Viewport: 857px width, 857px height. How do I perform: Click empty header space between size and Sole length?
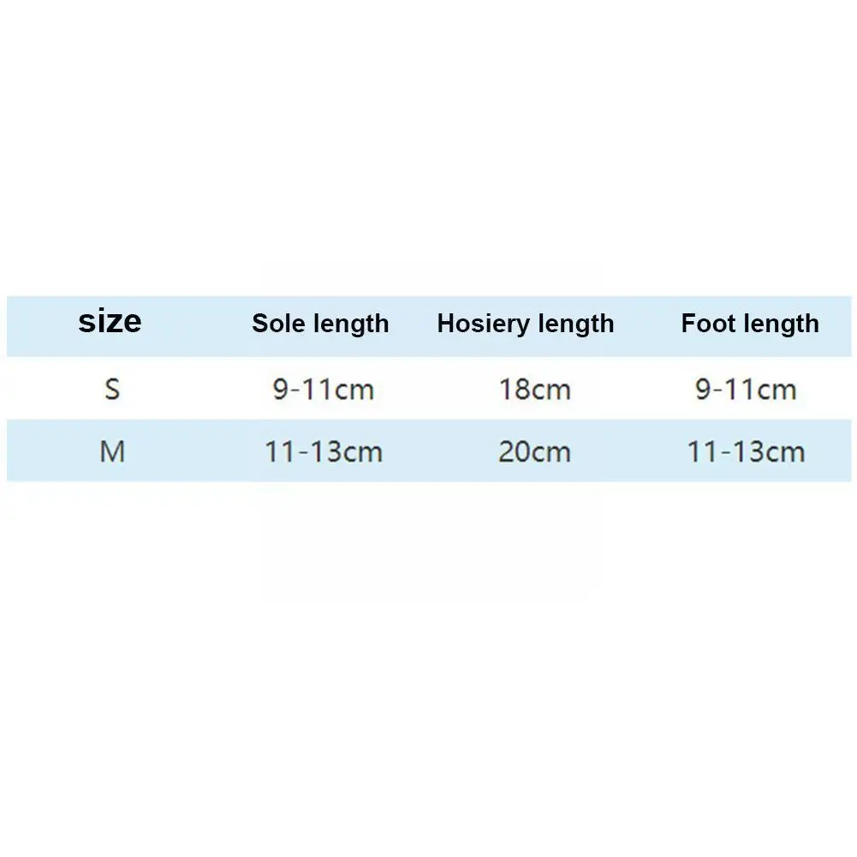(197, 324)
